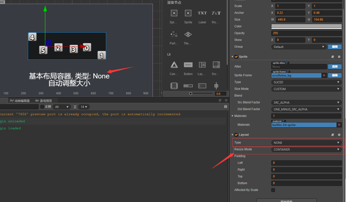Open Layout component help document icon

333,135
